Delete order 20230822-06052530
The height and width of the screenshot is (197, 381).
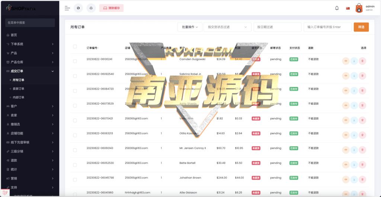362,165
